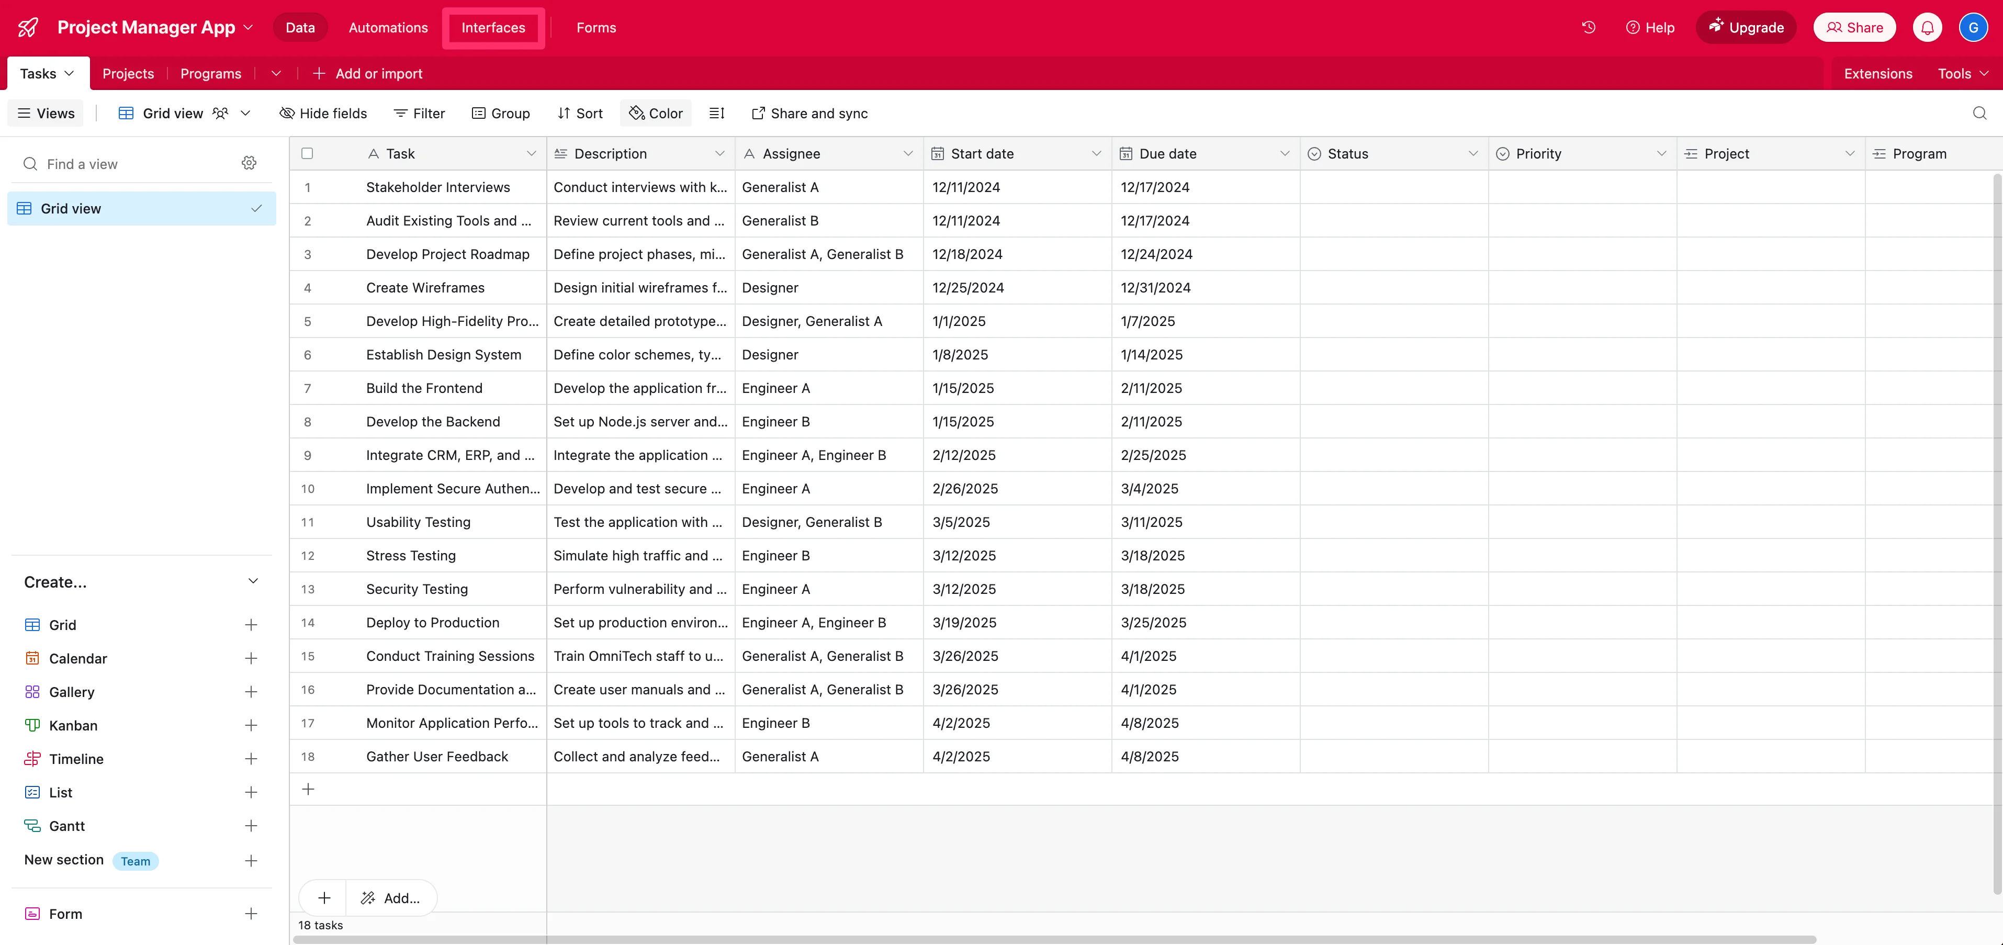Click the notifications bell icon
This screenshot has width=2003, height=945.
pyautogui.click(x=1927, y=27)
